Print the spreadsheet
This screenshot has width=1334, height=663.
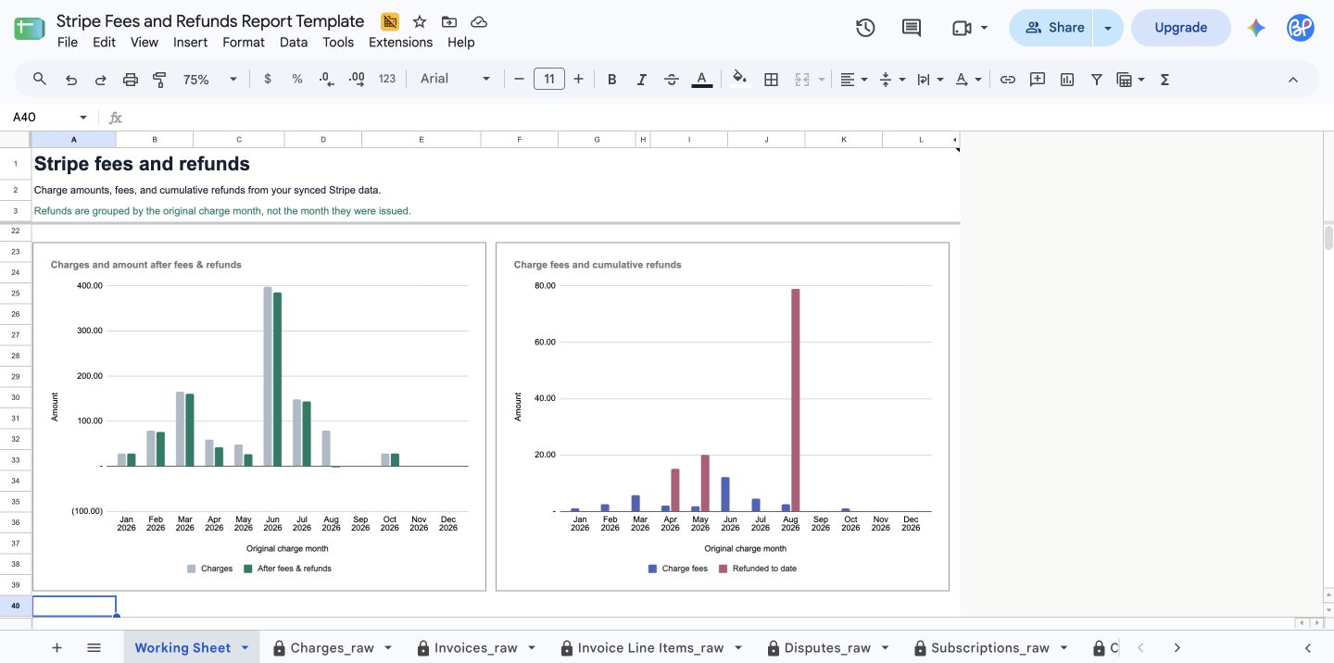(131, 80)
